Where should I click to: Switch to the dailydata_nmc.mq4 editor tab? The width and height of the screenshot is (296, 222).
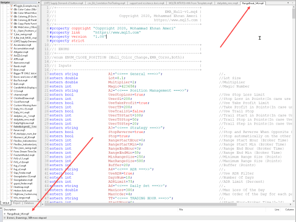click(x=227, y=3)
